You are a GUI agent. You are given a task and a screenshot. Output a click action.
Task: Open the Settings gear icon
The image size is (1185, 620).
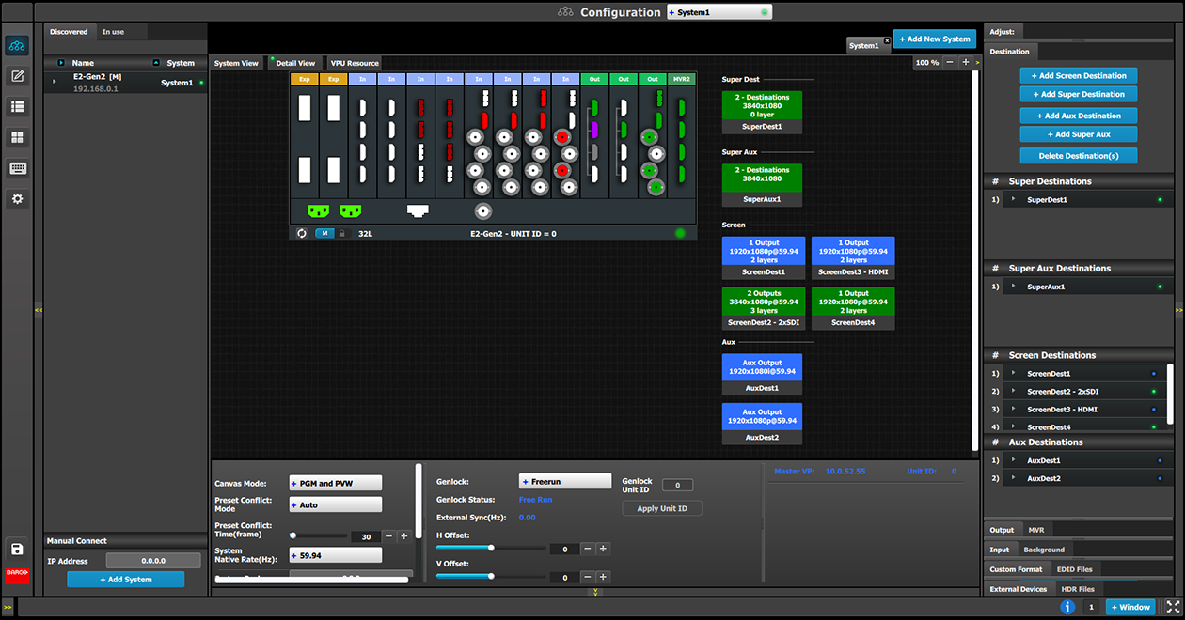tap(17, 199)
